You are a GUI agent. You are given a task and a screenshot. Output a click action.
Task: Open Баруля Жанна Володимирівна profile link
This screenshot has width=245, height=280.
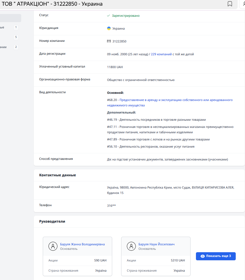click(82, 244)
